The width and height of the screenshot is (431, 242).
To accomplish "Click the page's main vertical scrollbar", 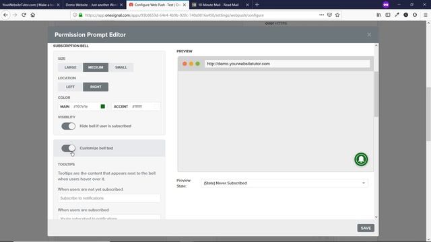I will click(428, 114).
